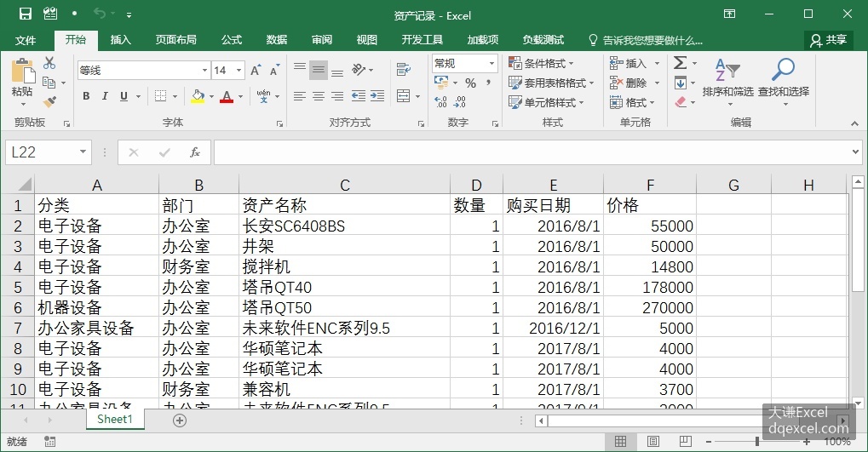Click the Paste clipboard icon
Image resolution: width=868 pixels, height=452 pixels.
pyautogui.click(x=23, y=72)
